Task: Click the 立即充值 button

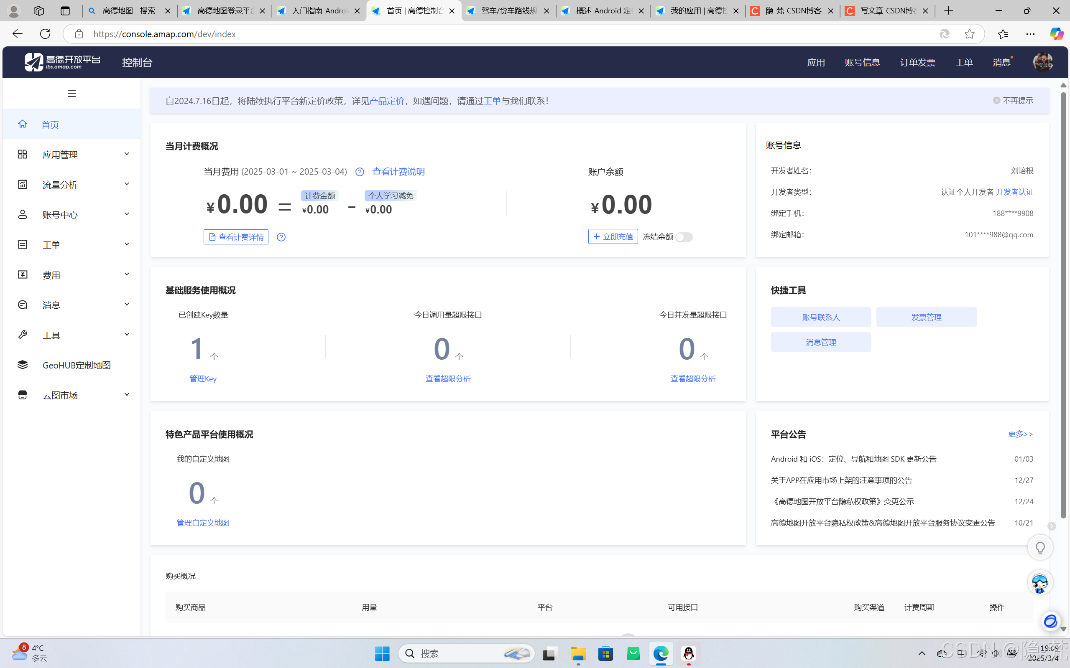Action: point(613,237)
